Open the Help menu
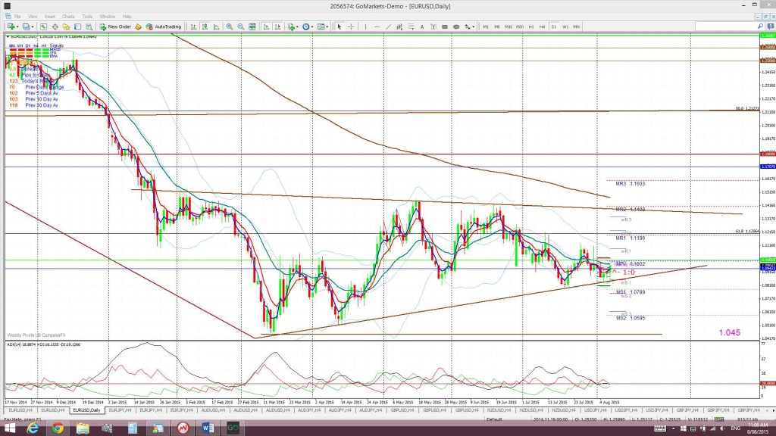Screen dimensions: 776x436 pos(127,17)
